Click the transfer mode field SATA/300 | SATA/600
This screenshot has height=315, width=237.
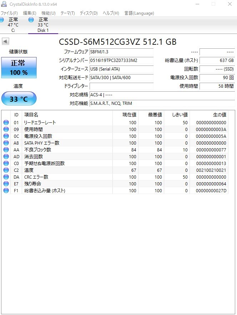point(122,78)
